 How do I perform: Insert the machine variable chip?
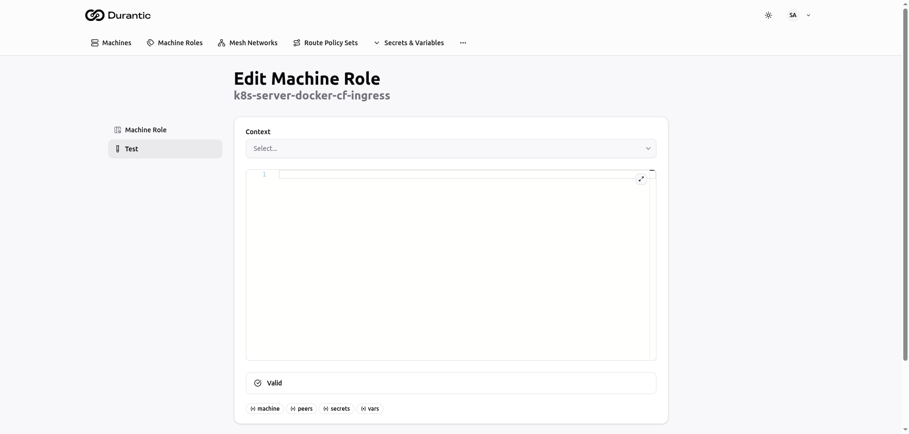265,409
